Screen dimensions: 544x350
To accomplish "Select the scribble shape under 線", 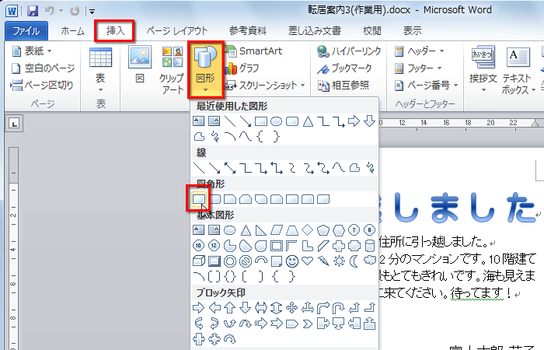I will click(370, 168).
